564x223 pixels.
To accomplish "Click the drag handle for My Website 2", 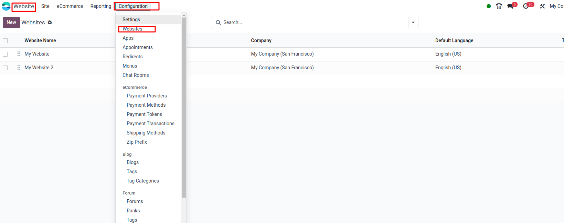I will coord(19,68).
